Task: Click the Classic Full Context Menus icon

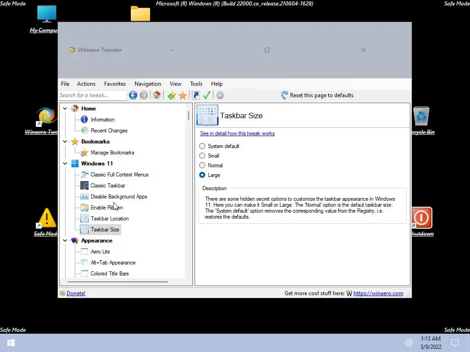Action: [x=84, y=175]
